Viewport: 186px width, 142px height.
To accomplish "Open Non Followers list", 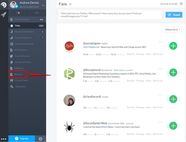I will coord(27,19).
